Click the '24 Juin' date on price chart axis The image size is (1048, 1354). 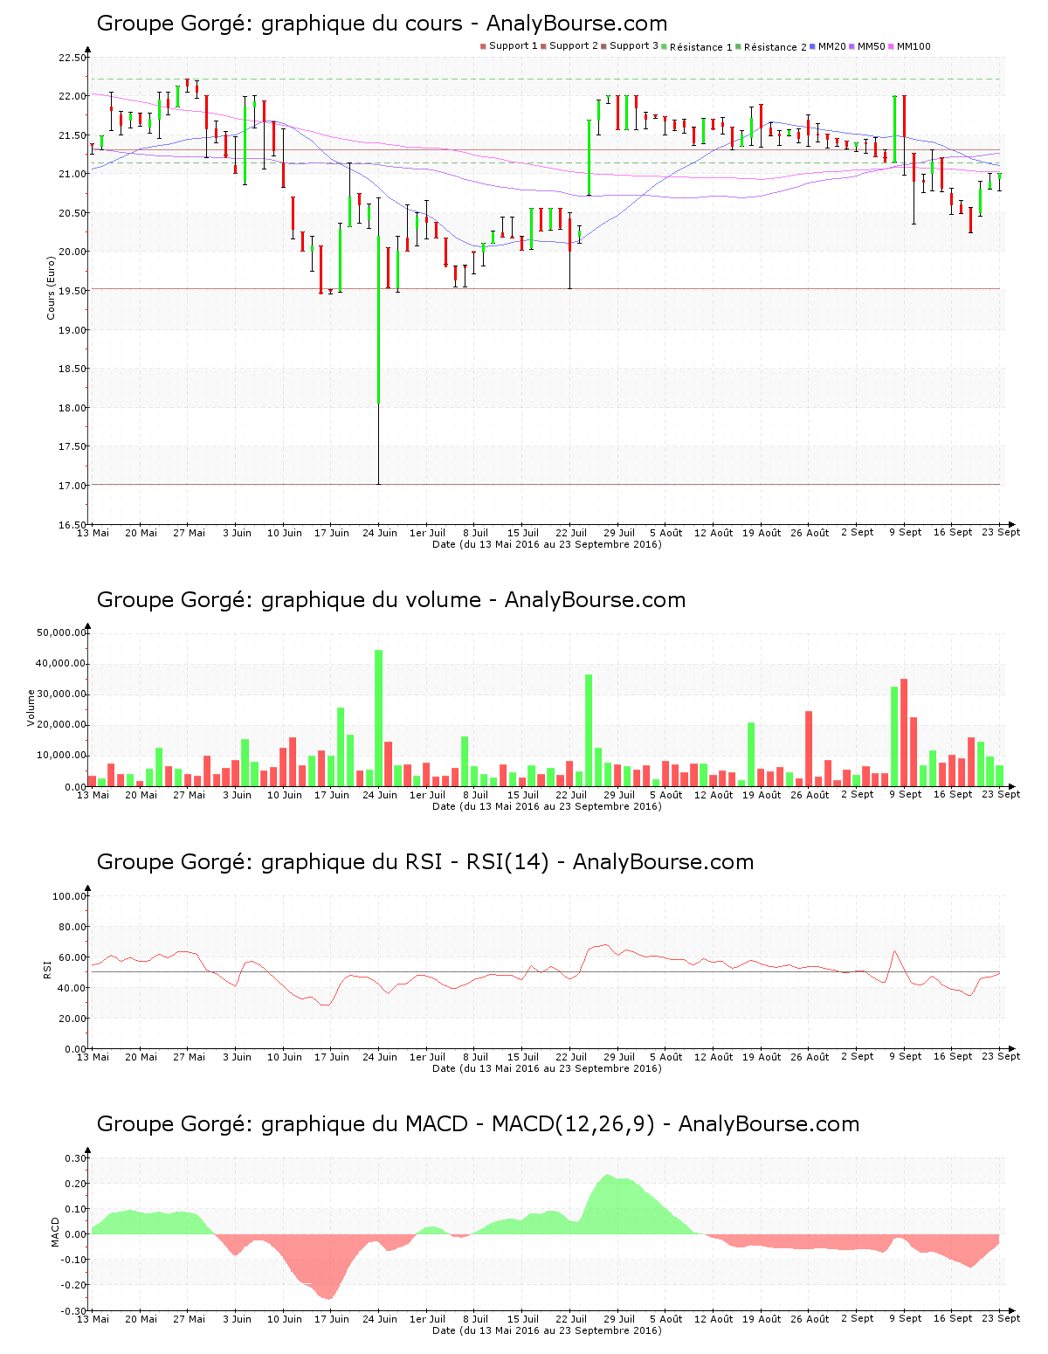tap(380, 533)
